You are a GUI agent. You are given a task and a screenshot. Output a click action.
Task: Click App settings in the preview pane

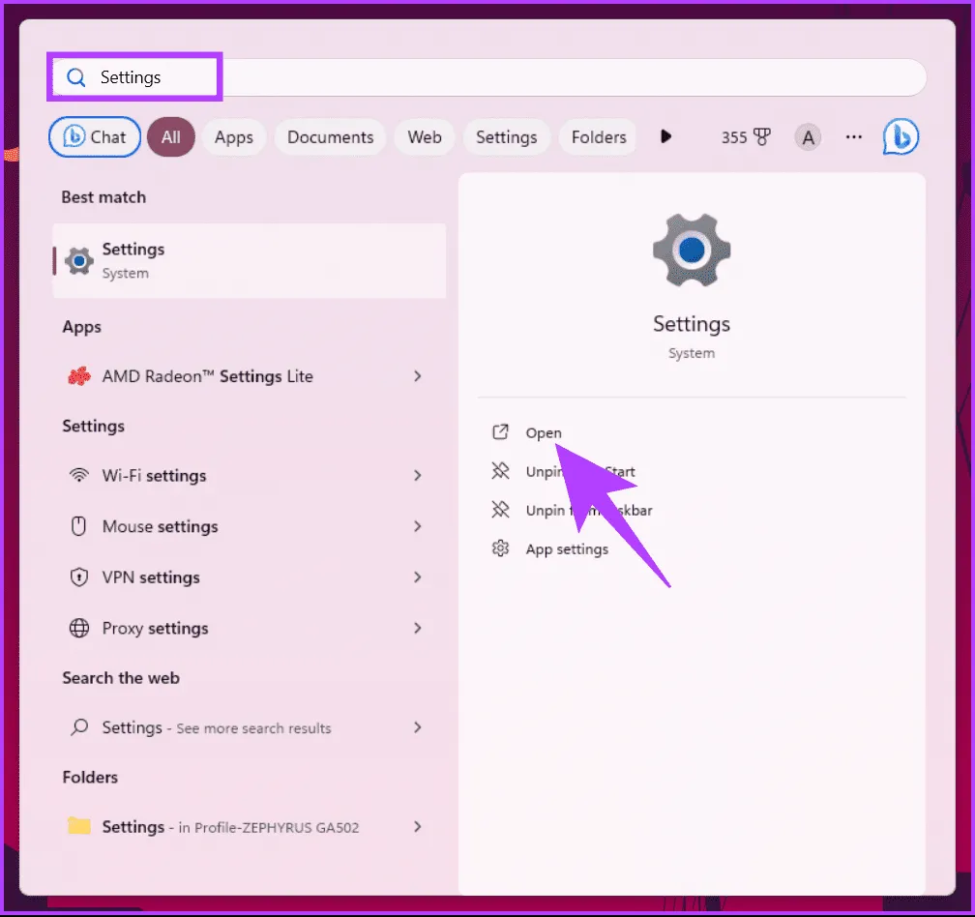pyautogui.click(x=567, y=549)
